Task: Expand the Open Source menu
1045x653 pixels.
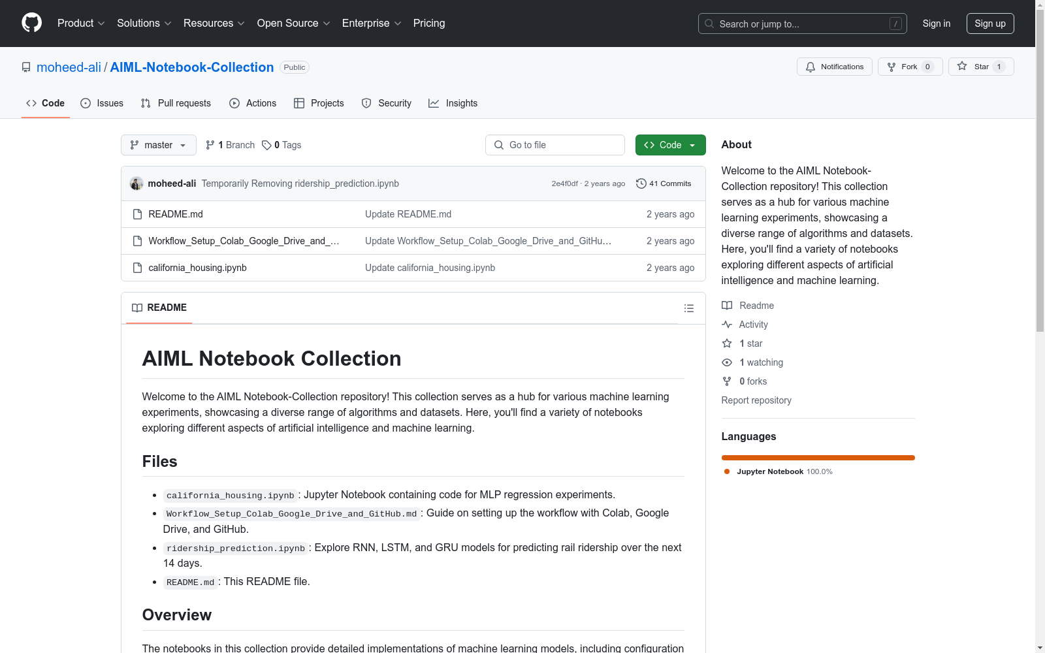Action: pyautogui.click(x=294, y=24)
